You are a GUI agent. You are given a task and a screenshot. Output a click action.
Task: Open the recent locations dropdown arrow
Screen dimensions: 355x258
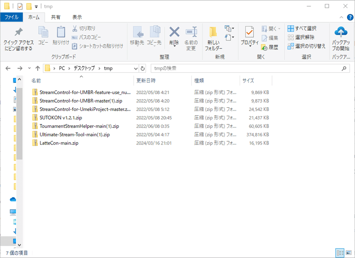click(x=29, y=68)
